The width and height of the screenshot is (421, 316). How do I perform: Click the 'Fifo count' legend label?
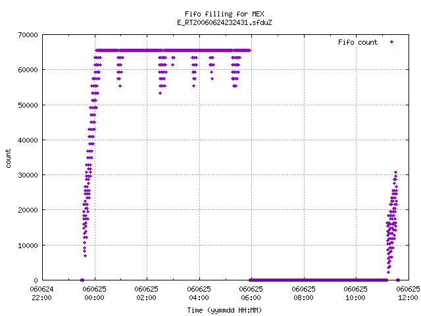point(358,42)
